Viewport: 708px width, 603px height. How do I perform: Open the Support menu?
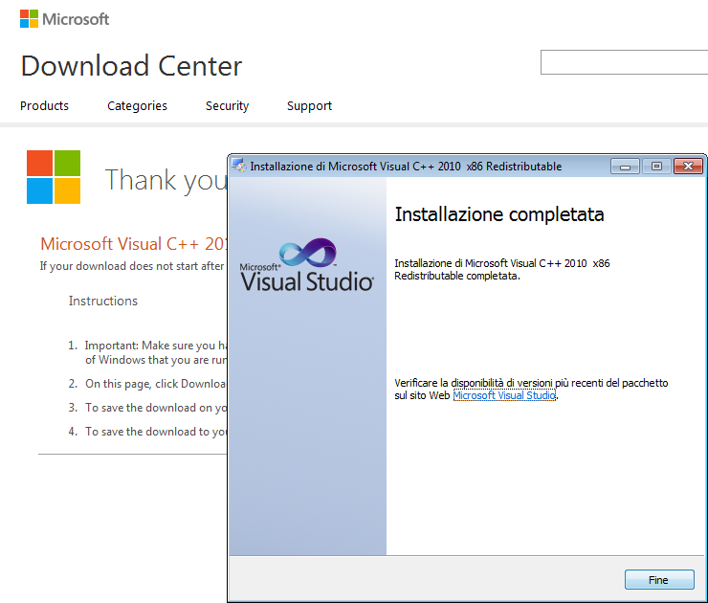309,105
